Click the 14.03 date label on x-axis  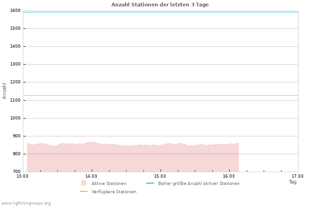91,176
